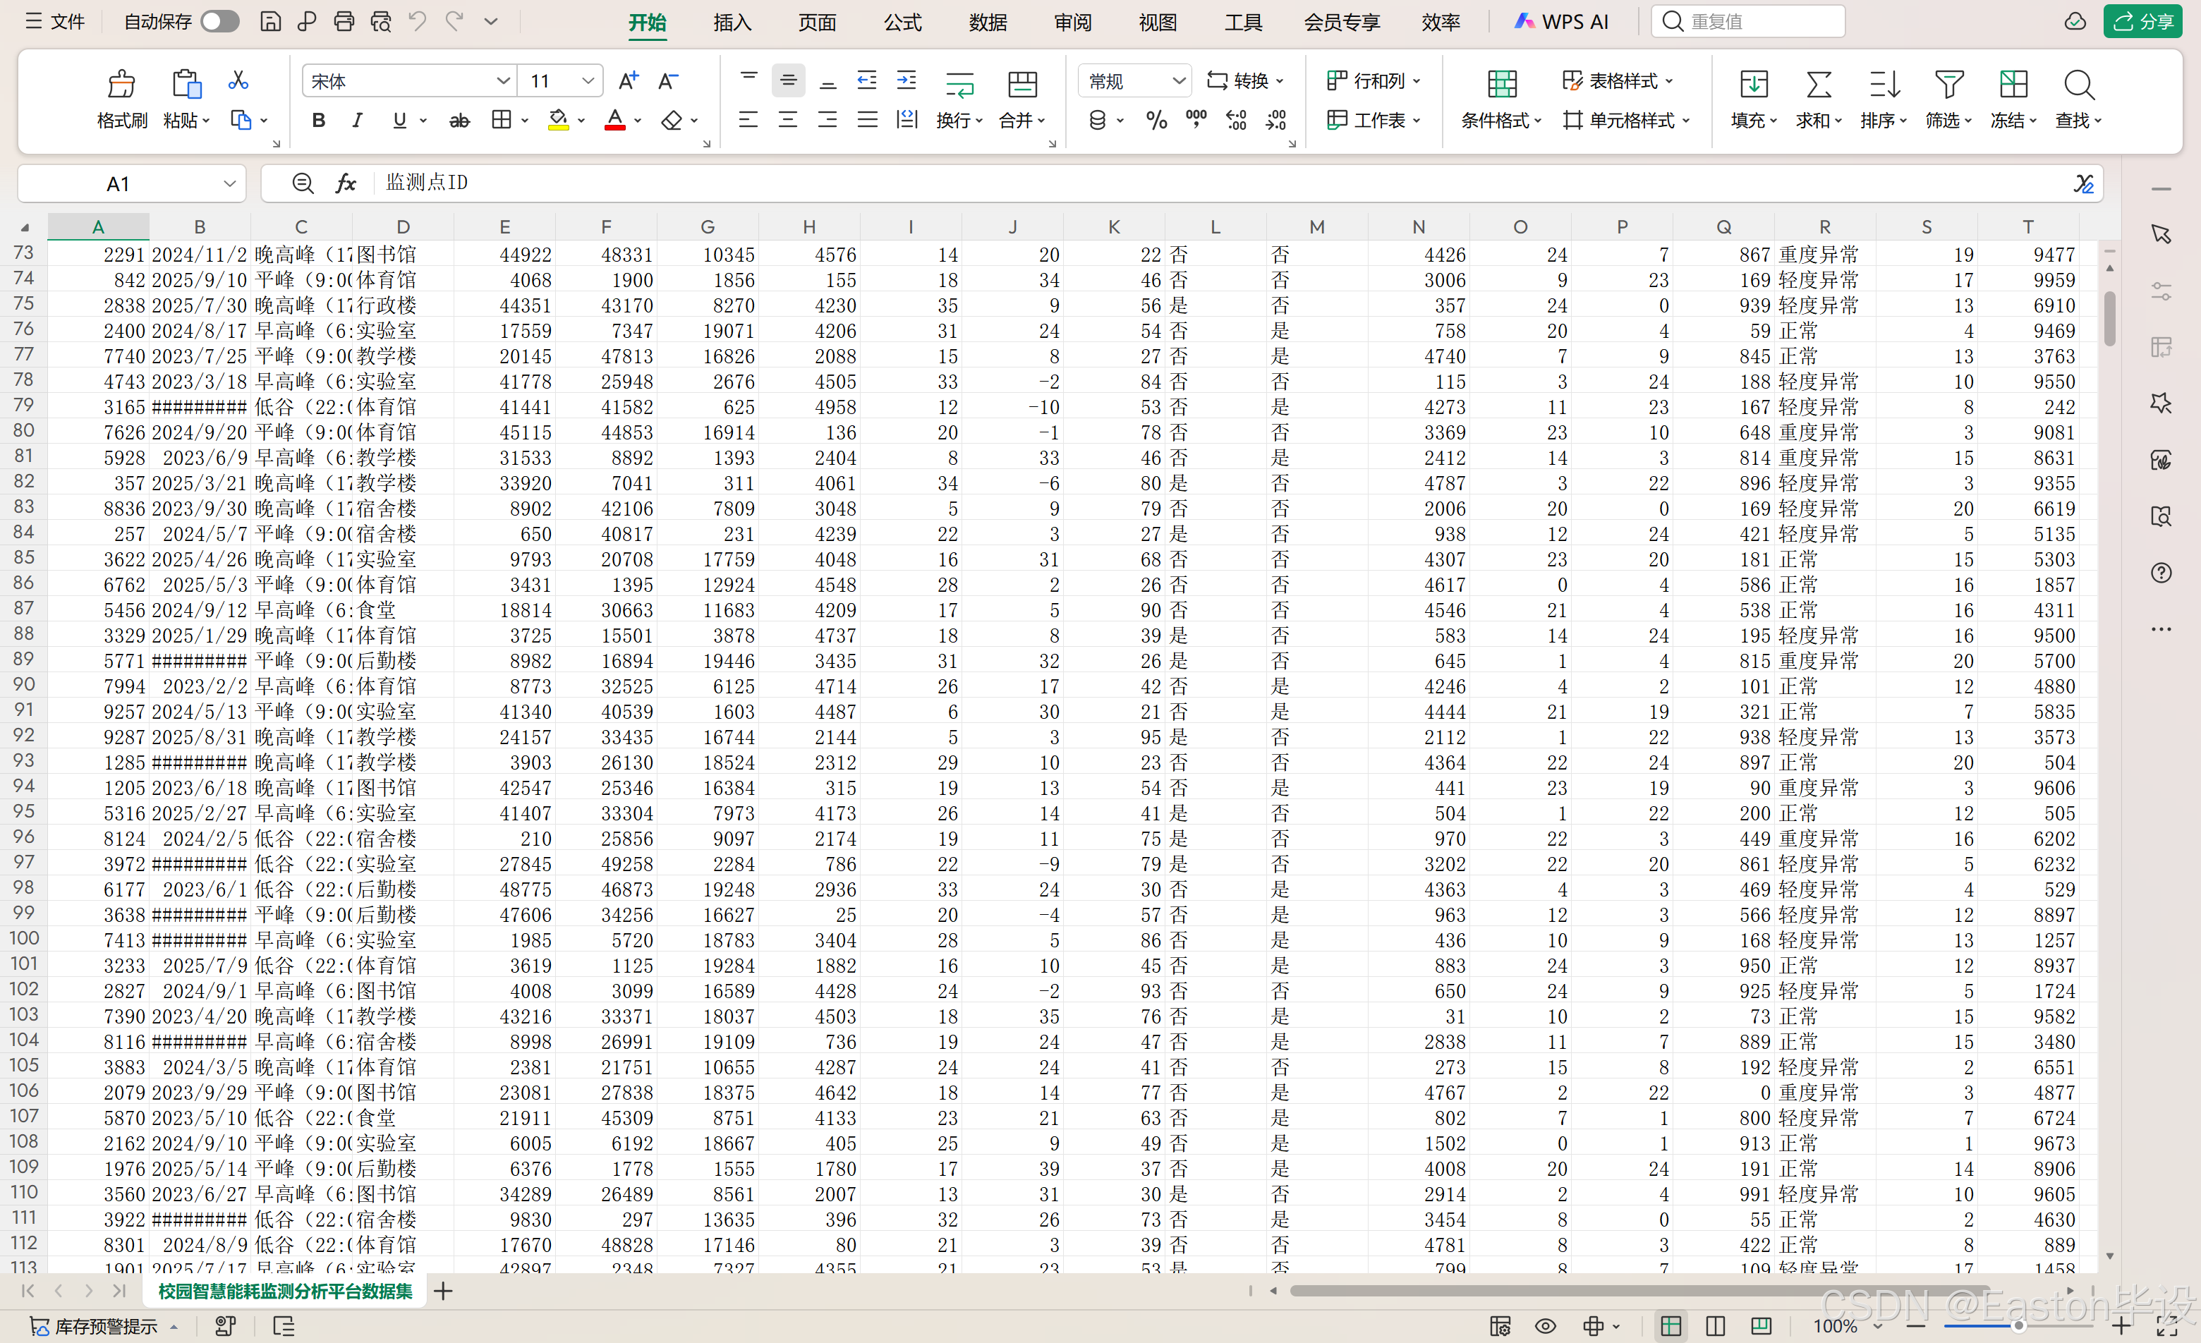The image size is (2201, 1343).
Task: Click the Cut scissors icon
Action: coord(238,80)
